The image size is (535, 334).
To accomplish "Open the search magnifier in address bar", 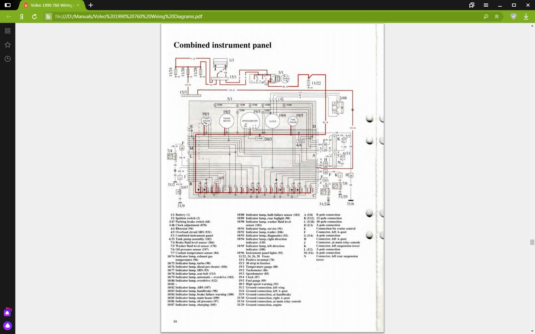I will coord(486,17).
